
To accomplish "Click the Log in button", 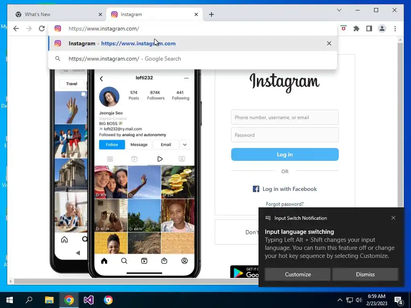I will [285, 154].
